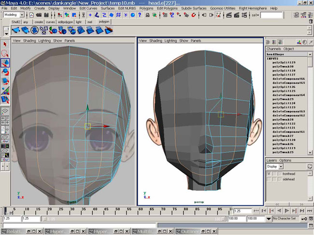
Task: Select by component type mode icon
Action: pyautogui.click(x=74, y=15)
